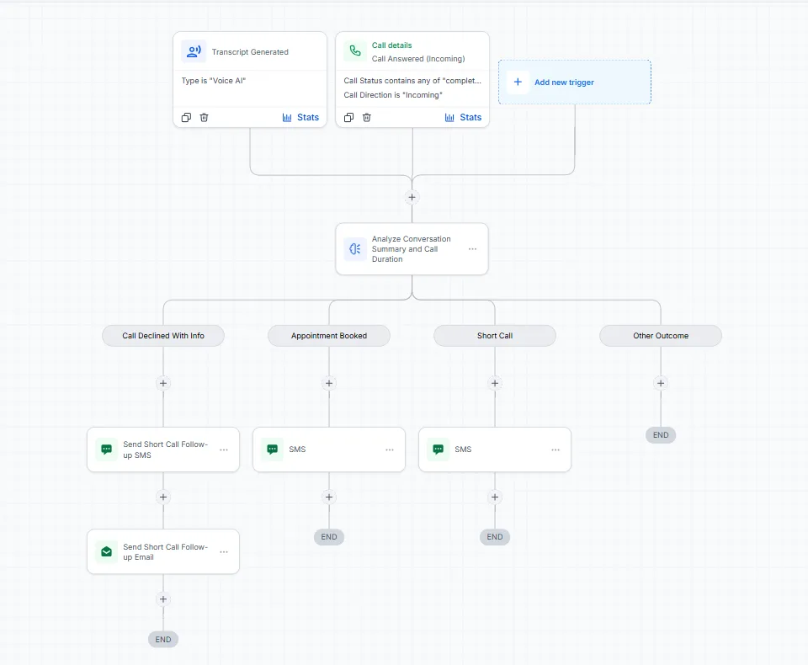
Task: Open options menu for Analyze Conversation action
Action: 472,249
